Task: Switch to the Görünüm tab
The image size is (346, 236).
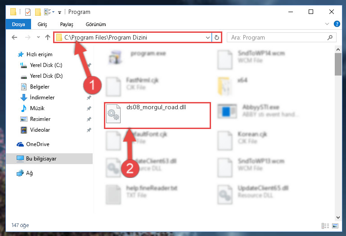Action: (96, 24)
